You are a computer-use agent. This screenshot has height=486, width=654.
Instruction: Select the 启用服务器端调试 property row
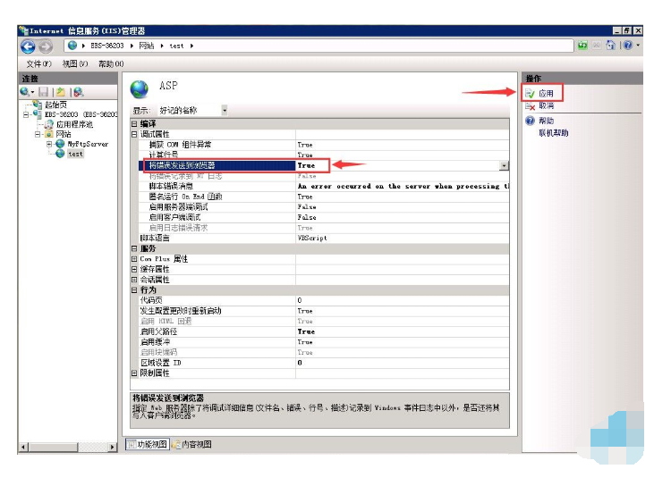(x=324, y=207)
